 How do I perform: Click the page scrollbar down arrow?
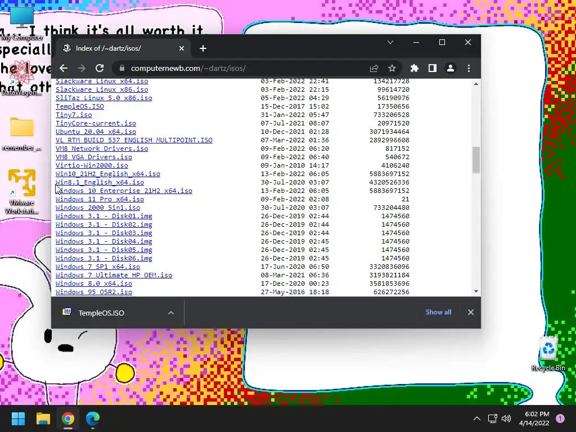pyautogui.click(x=476, y=291)
